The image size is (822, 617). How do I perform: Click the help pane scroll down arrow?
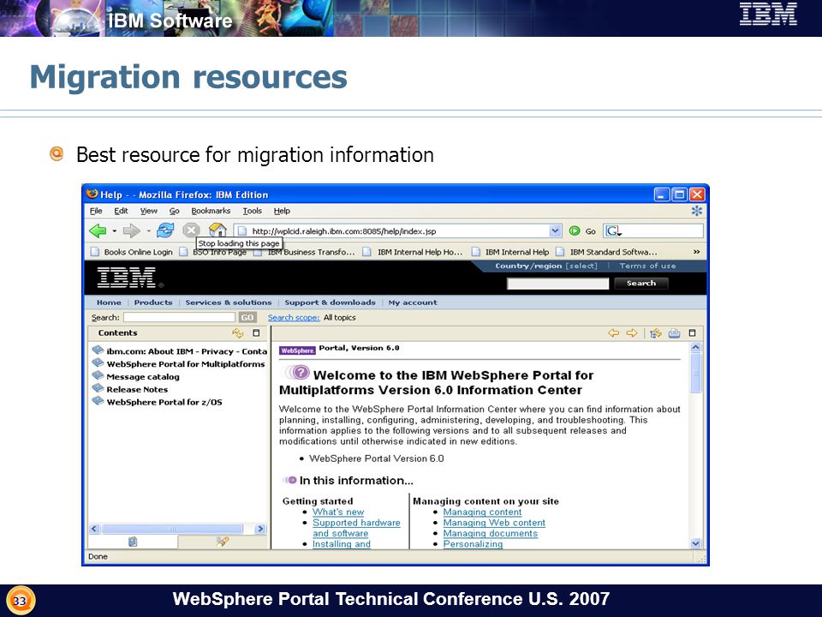(695, 543)
